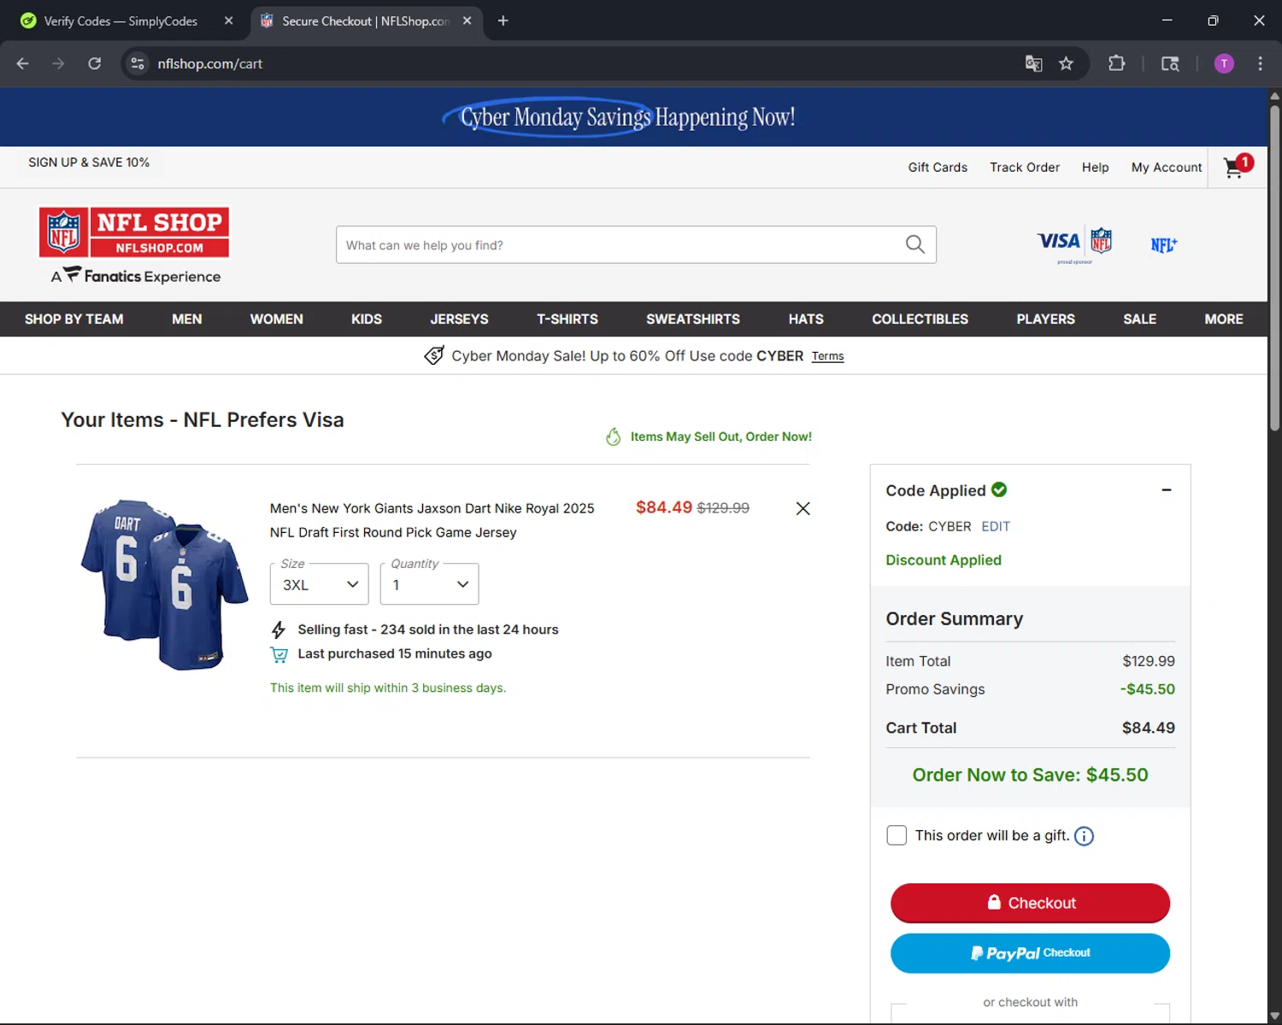Screen dimensions: 1282x1025
Task: Click the Giants jersey product title
Action: (432, 520)
